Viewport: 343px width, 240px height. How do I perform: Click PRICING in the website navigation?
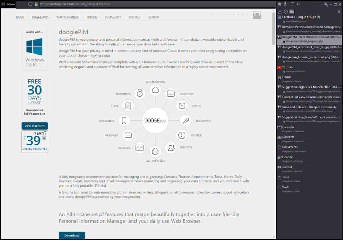pyautogui.click(x=92, y=17)
